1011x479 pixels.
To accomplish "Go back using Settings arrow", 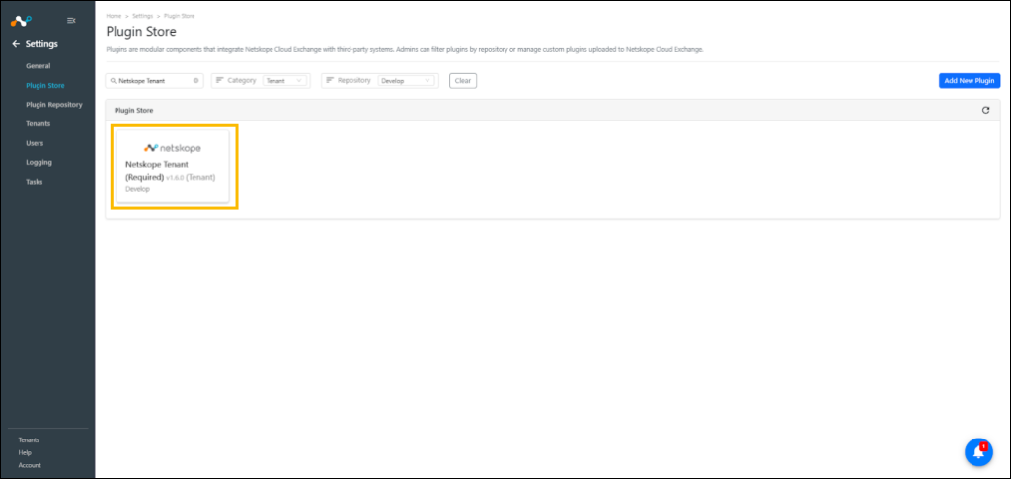I will 16,44.
